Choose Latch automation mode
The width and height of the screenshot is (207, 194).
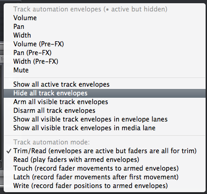105,177
